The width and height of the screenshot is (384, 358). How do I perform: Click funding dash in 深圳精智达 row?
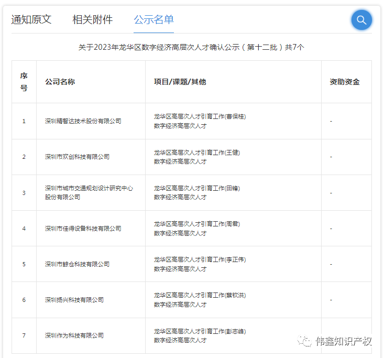coord(331,121)
